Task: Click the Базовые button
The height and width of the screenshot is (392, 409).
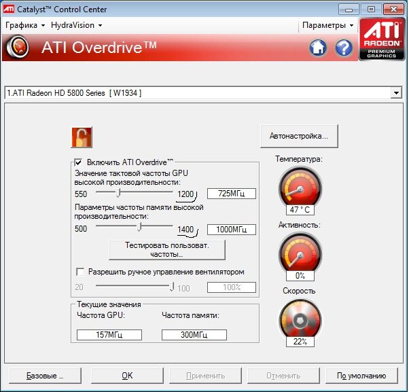Action: click(x=45, y=376)
